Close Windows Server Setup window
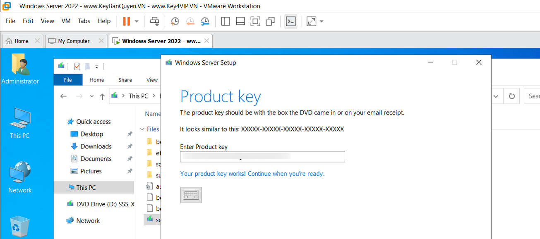This screenshot has height=239, width=540. 479,62
